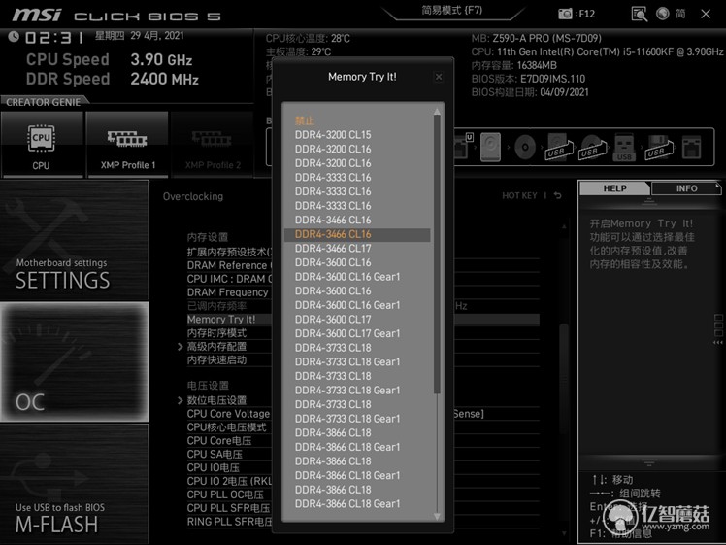Screen dimensions: 726x545
Task: Switch to Easy Mode (F7) tab
Action: pos(452,10)
